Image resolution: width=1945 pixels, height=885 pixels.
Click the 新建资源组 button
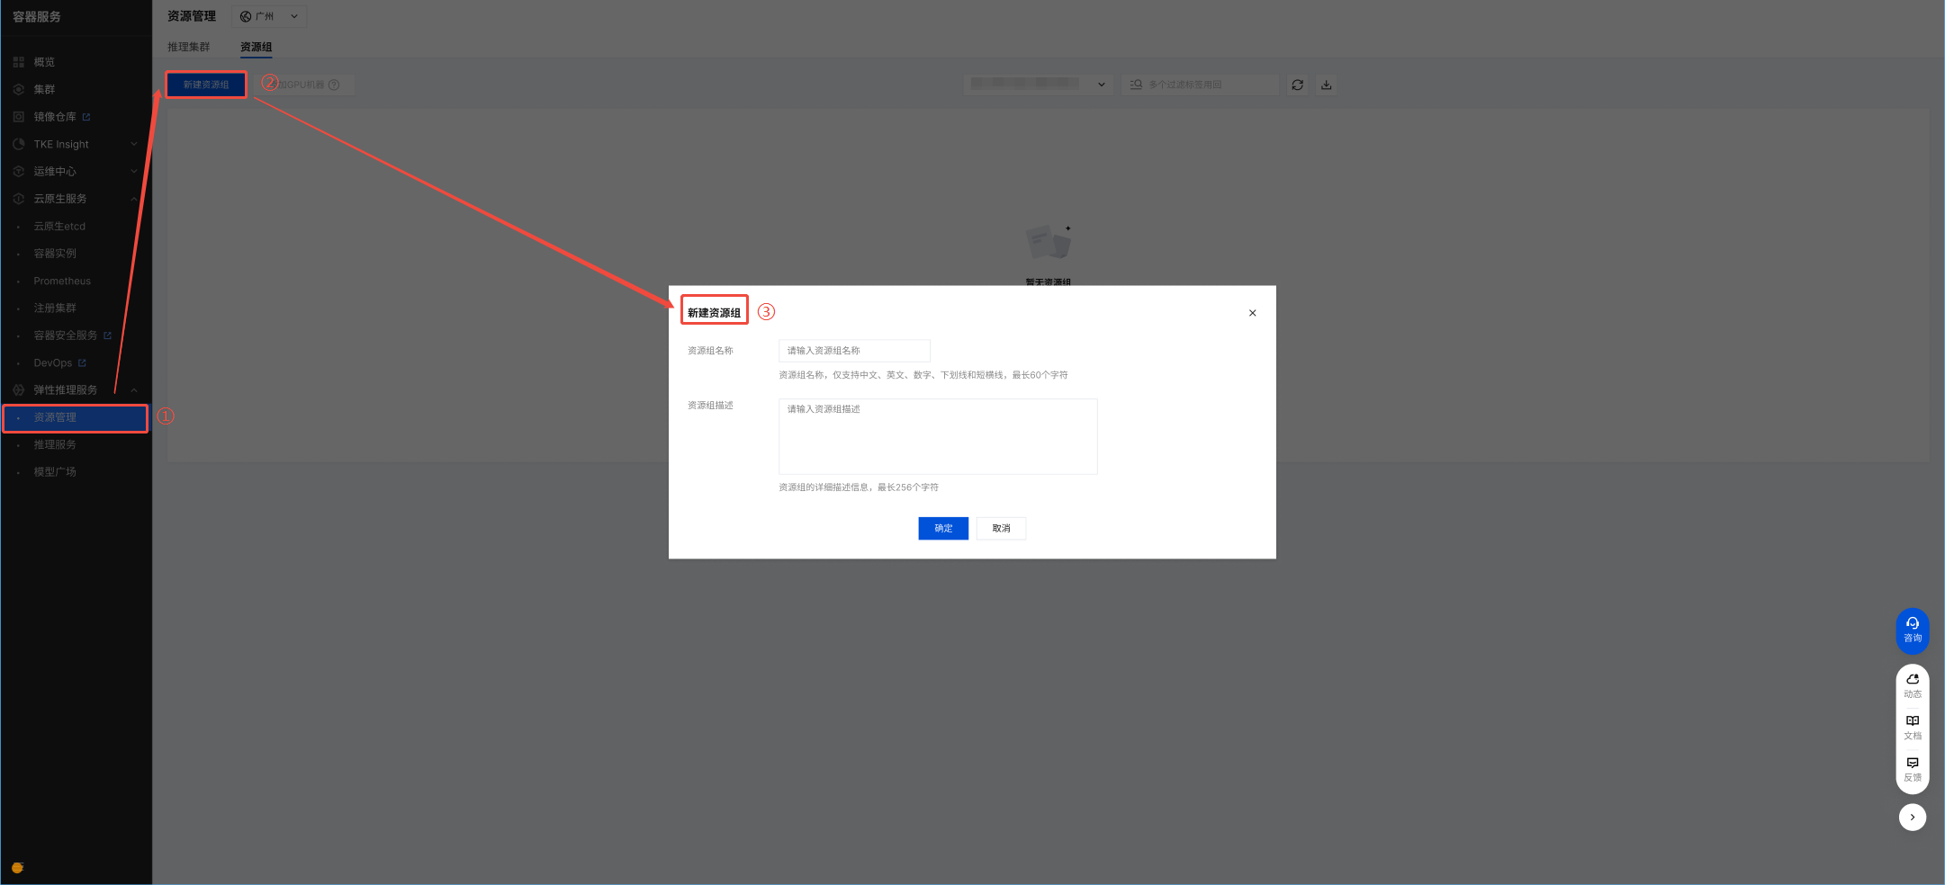[x=206, y=85]
